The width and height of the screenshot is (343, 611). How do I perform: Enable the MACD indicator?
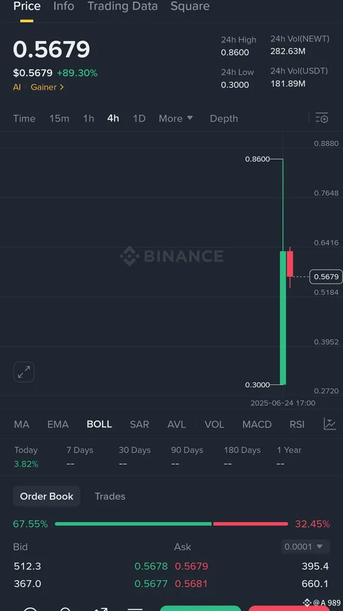click(x=257, y=425)
